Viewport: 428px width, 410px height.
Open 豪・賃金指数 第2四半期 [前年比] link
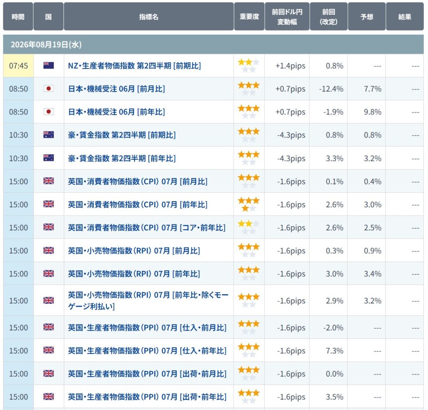(x=122, y=158)
